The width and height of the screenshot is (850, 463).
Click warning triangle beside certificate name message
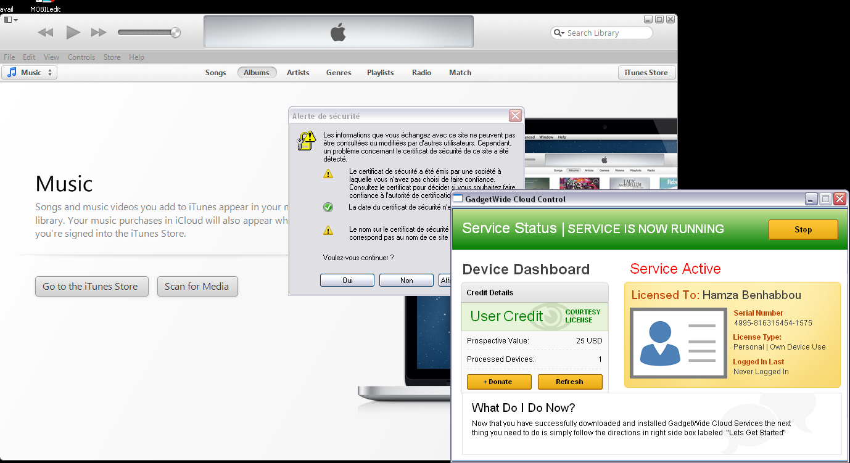328,231
